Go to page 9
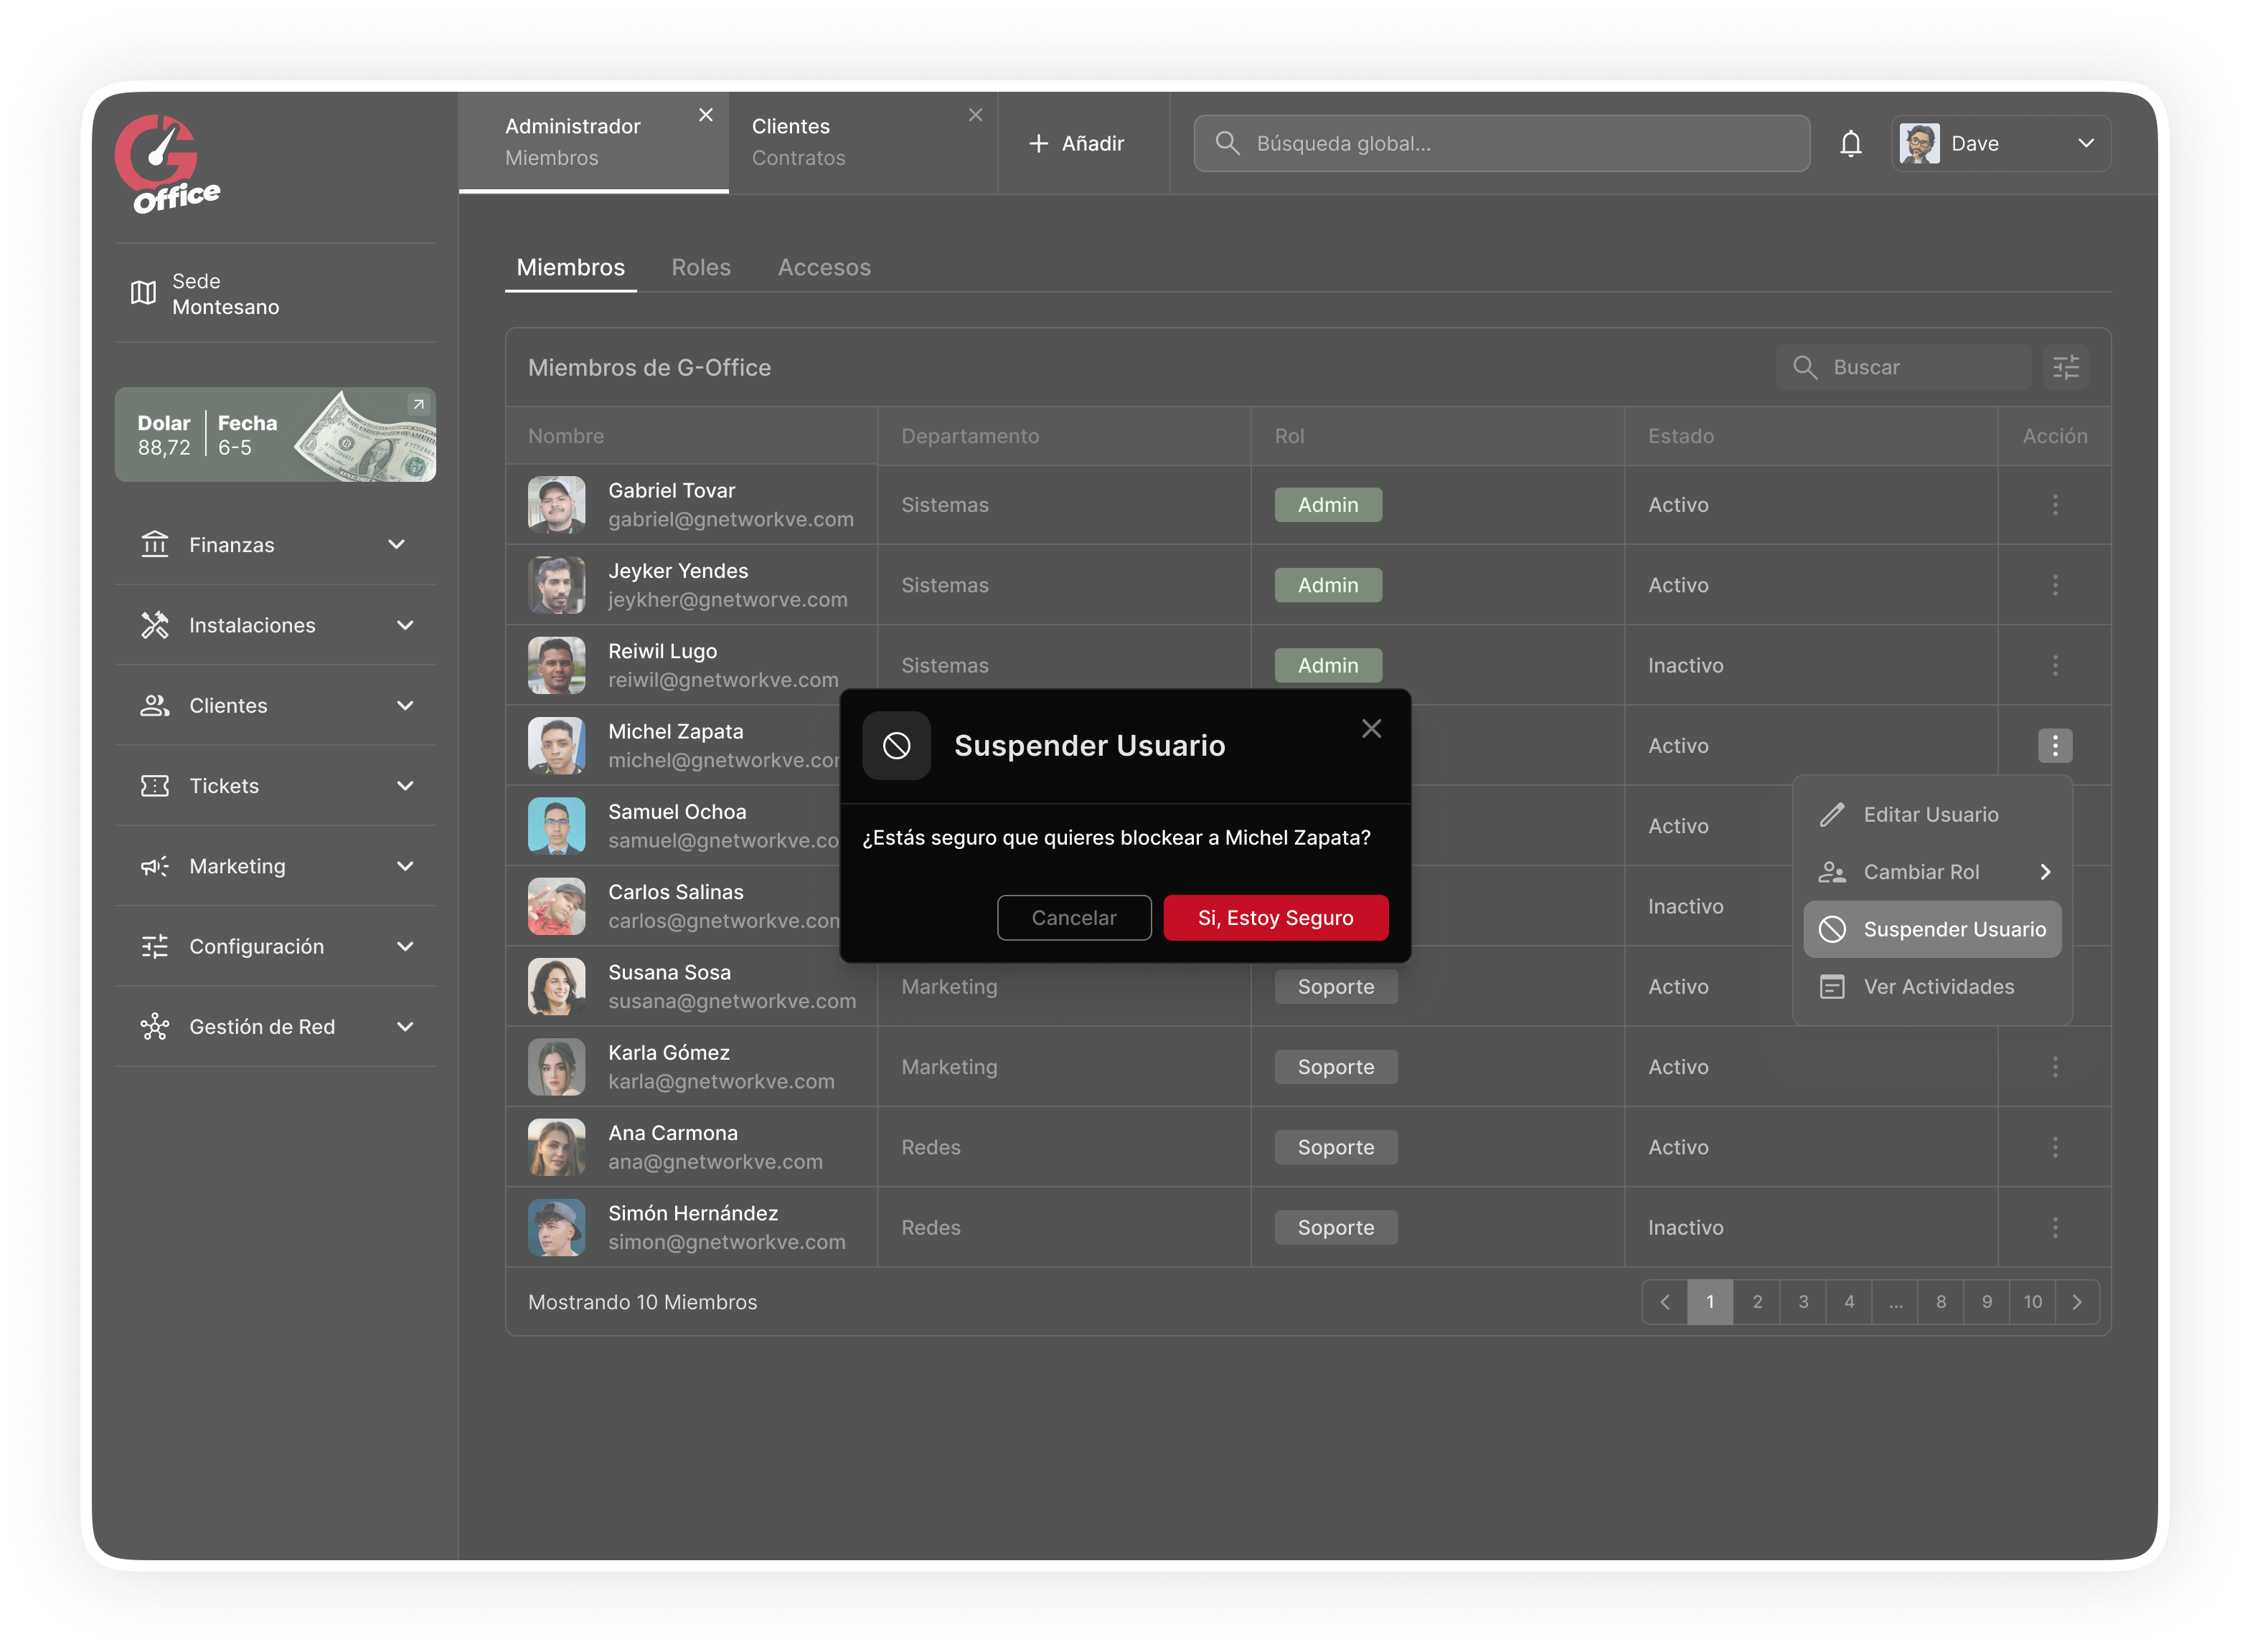2250x1652 pixels. 1986,1302
